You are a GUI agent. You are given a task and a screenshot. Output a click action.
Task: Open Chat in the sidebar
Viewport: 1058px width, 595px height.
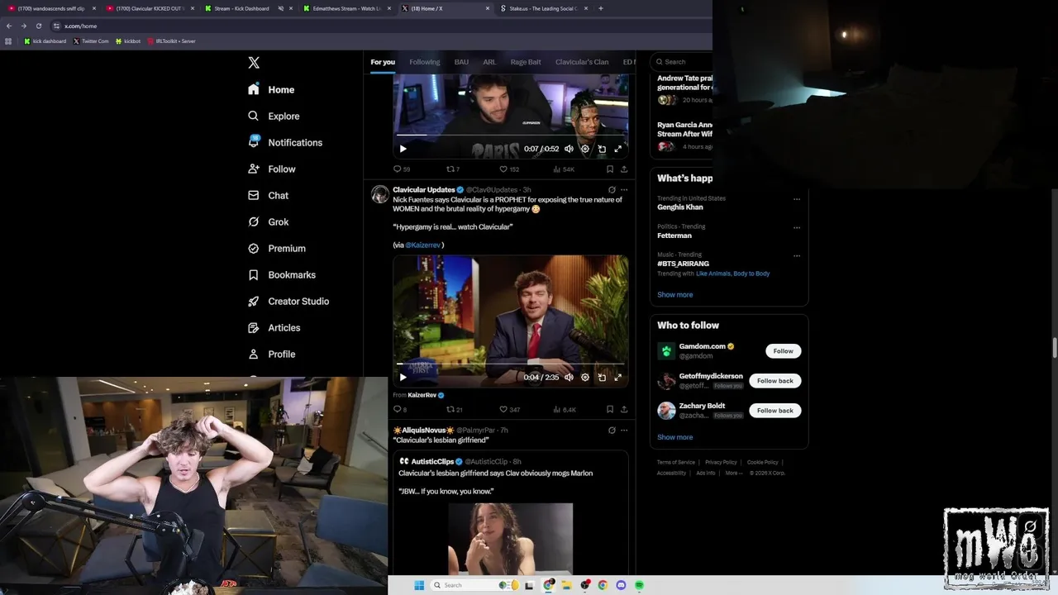point(268,195)
